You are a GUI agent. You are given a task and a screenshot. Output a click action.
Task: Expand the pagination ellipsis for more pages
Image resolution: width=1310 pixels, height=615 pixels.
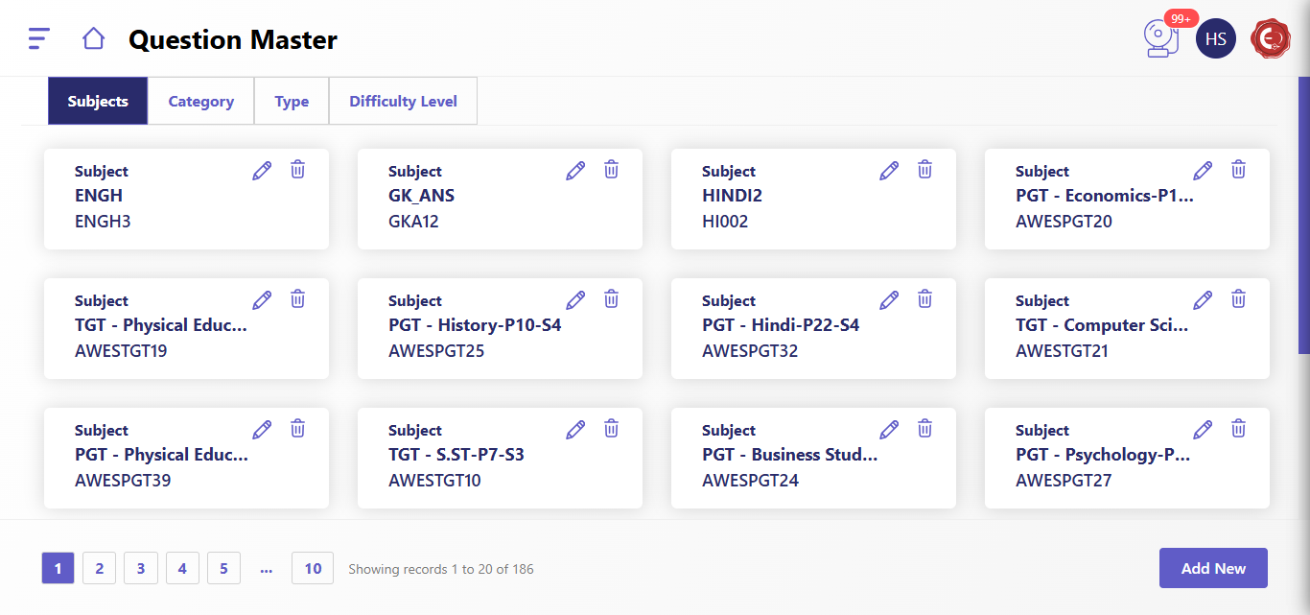266,569
